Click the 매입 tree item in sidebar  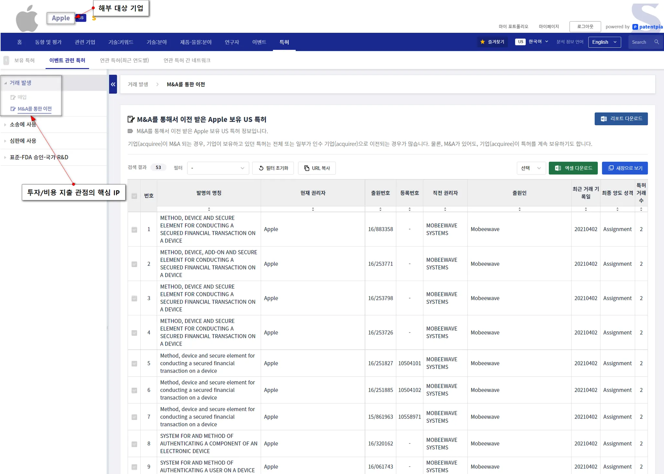22,97
